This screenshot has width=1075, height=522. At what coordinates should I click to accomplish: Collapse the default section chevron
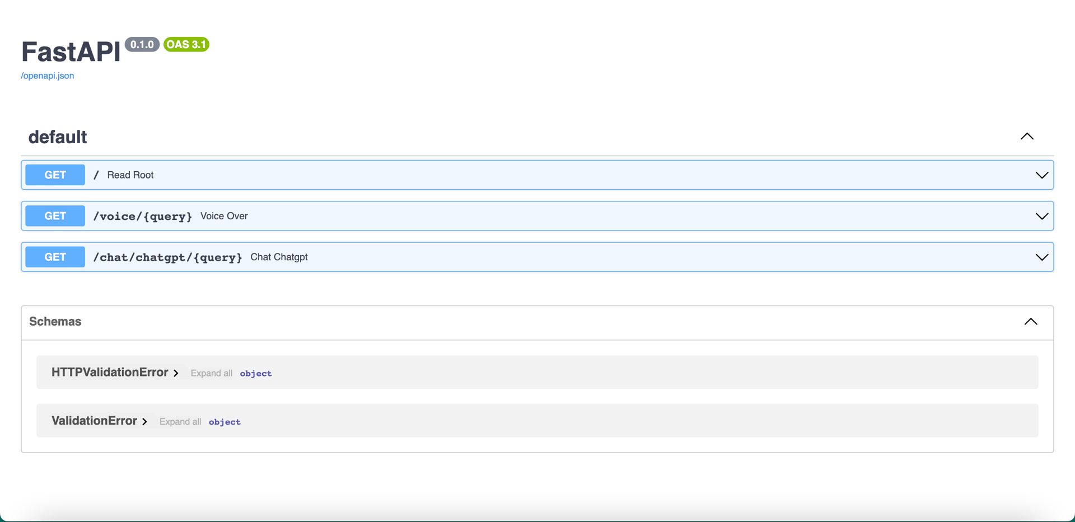[1027, 137]
